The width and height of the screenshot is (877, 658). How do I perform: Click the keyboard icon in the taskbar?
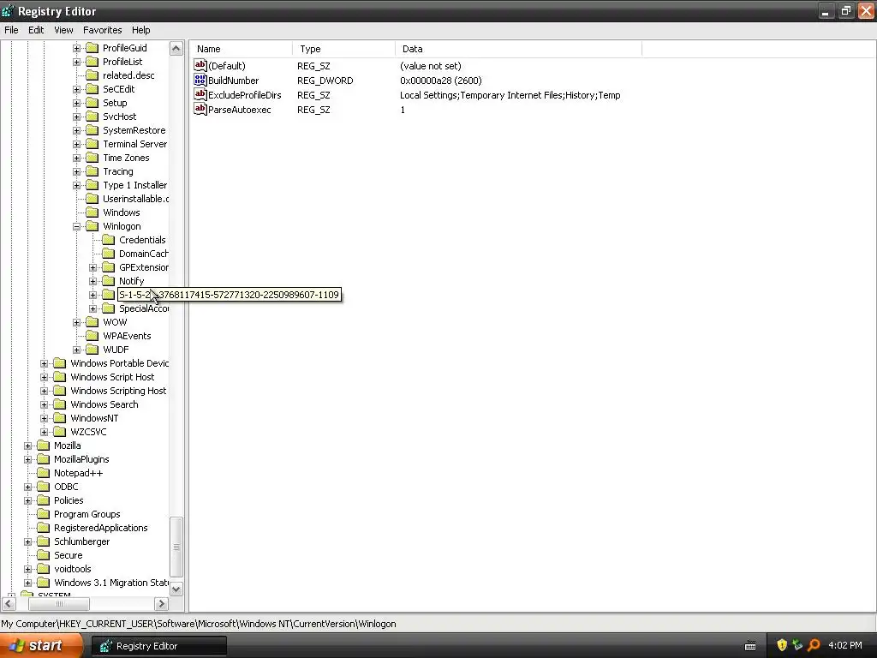pyautogui.click(x=750, y=646)
